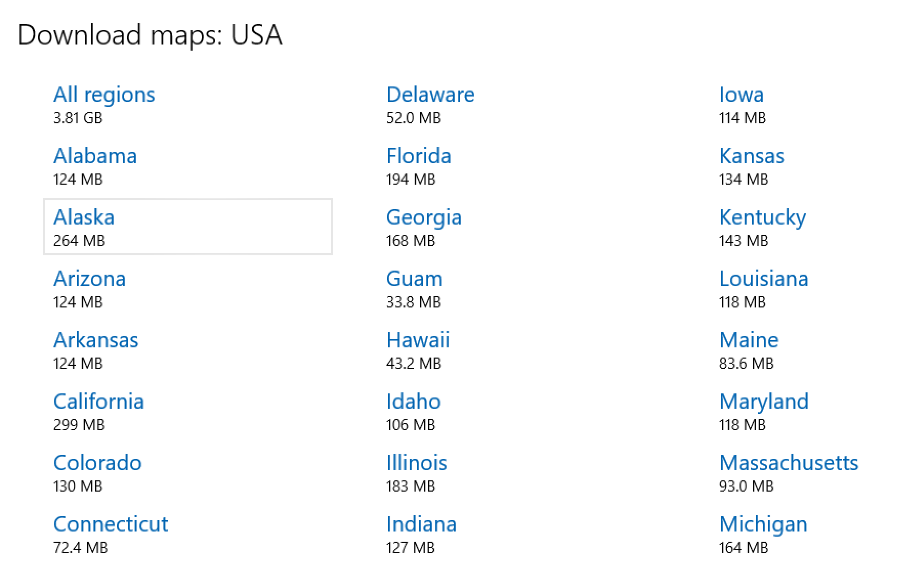Download the Maryland map

[764, 401]
